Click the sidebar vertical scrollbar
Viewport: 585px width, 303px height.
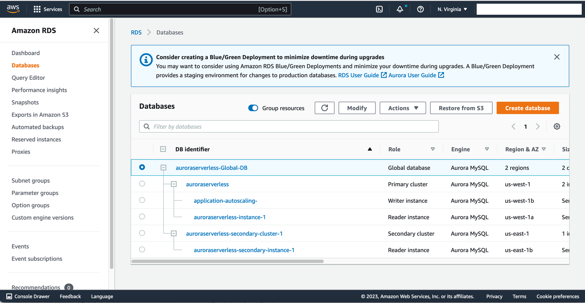pyautogui.click(x=112, y=143)
